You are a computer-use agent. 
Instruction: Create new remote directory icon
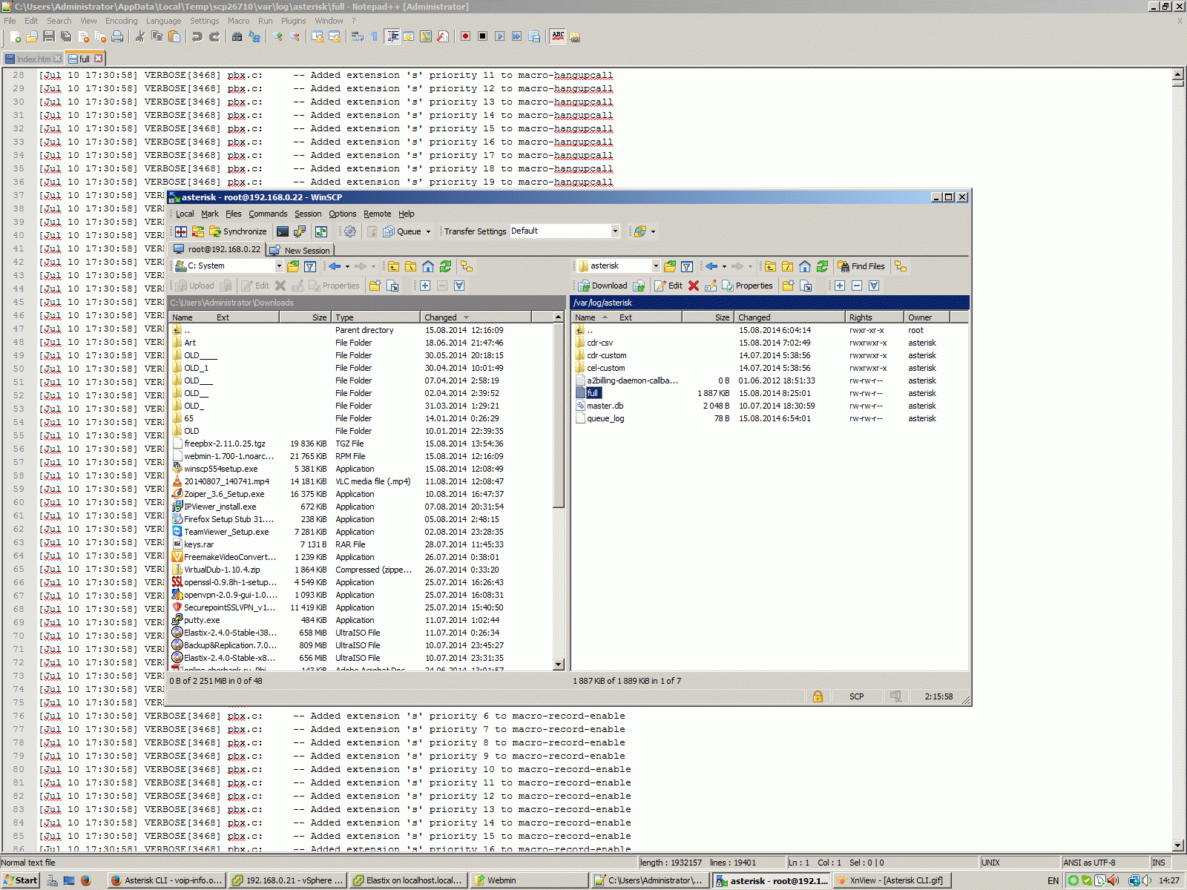point(788,286)
